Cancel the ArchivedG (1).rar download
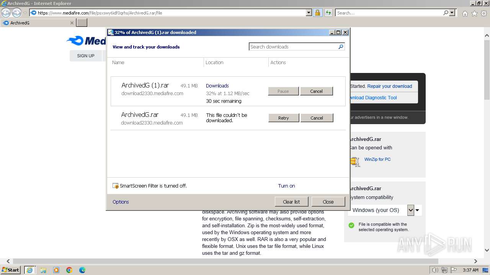 pyautogui.click(x=316, y=91)
